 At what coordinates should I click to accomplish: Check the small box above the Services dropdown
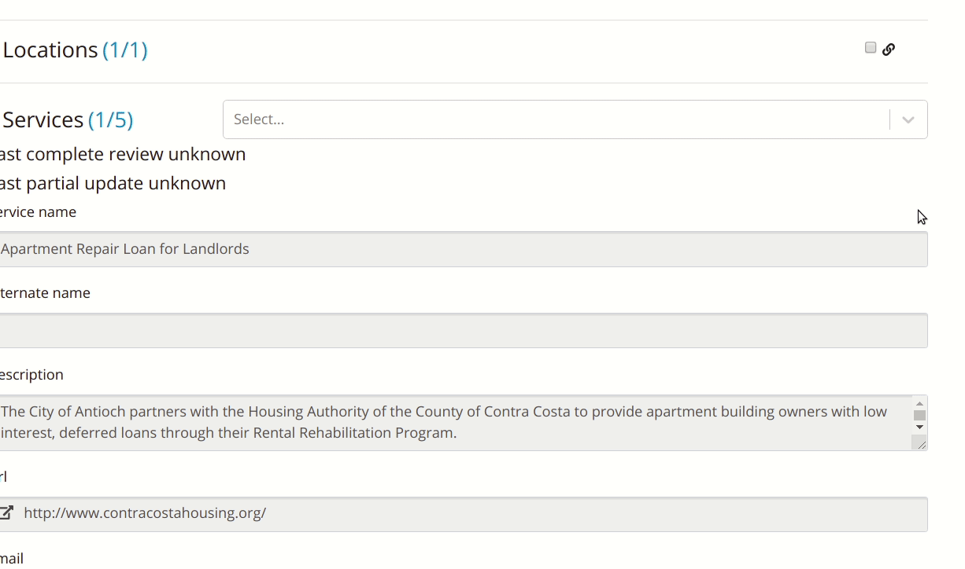click(870, 47)
